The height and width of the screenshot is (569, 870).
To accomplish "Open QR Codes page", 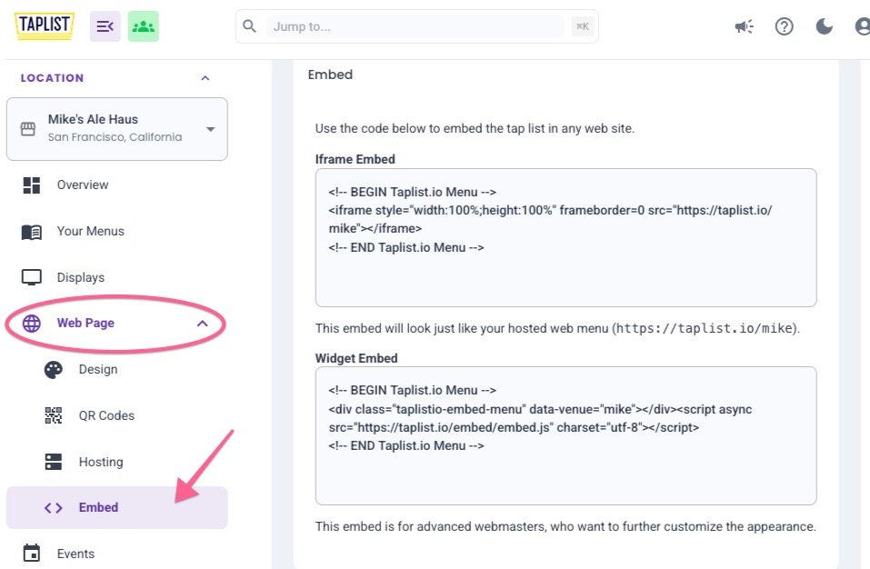I will [106, 415].
